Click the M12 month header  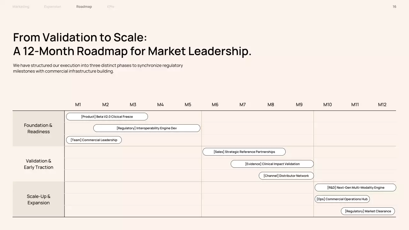[x=382, y=105]
